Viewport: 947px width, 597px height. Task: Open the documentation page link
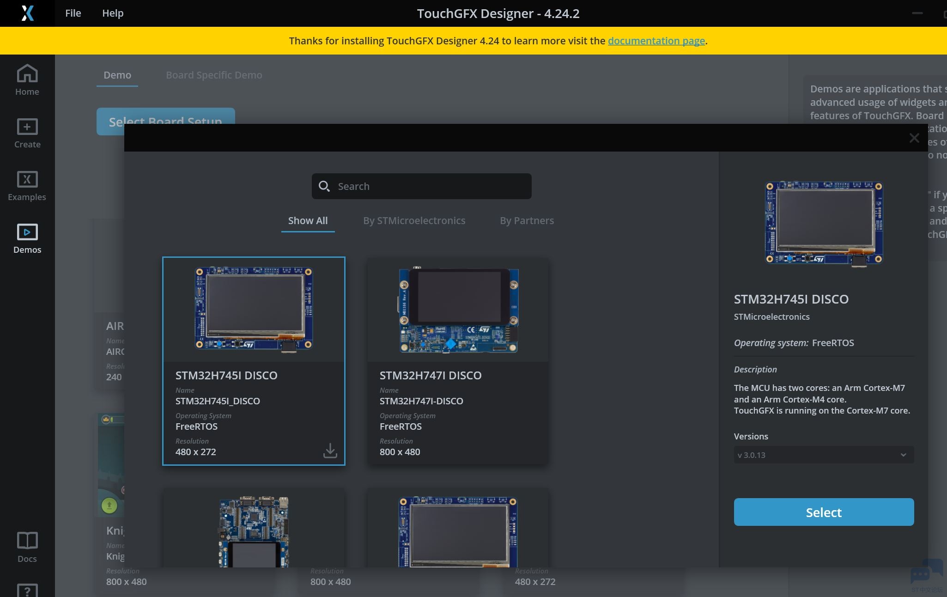coord(656,41)
